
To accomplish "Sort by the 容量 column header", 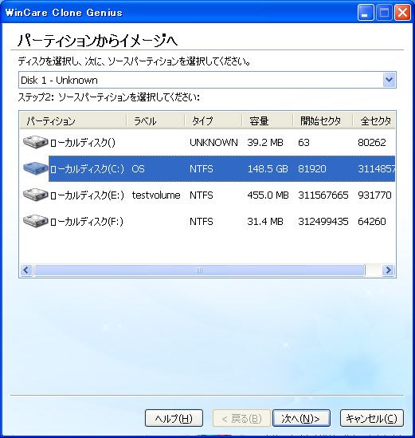I will click(268, 120).
